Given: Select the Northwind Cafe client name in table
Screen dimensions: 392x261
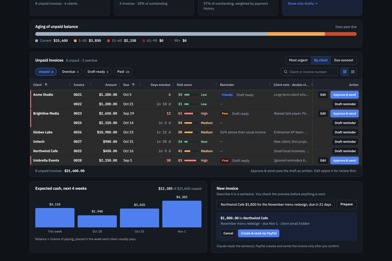Looking at the screenshot, I should (x=46, y=151).
